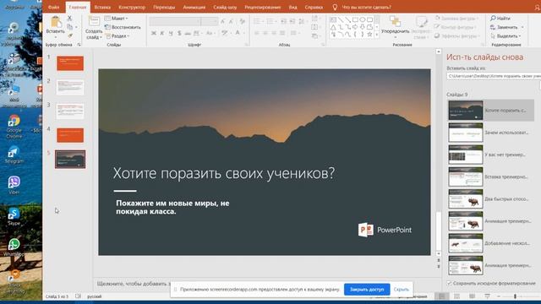This screenshot has width=541, height=304.
Task: Select slide 3 thumbnail in slide panel
Action: click(70, 111)
